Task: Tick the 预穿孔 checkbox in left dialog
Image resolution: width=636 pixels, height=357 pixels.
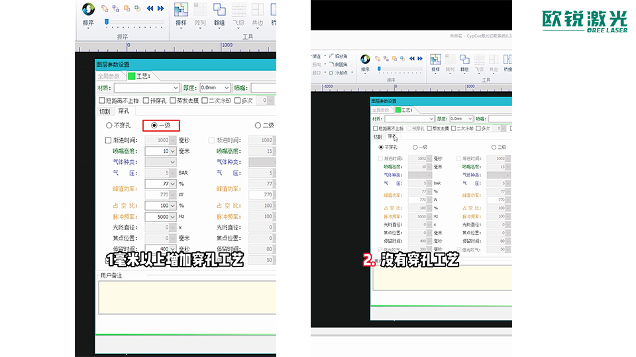Action: tap(146, 100)
